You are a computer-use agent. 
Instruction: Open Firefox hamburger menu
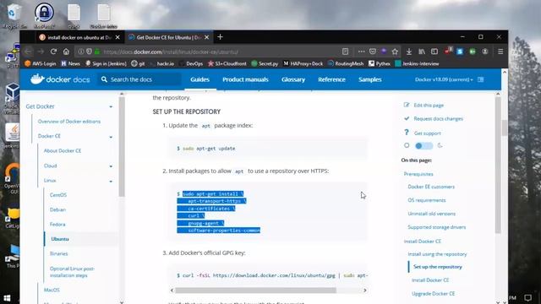500,52
